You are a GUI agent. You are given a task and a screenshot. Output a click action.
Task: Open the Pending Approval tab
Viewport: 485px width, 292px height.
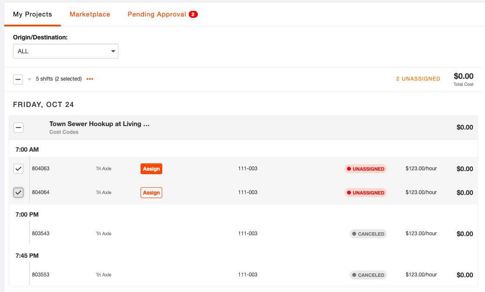[x=156, y=14]
